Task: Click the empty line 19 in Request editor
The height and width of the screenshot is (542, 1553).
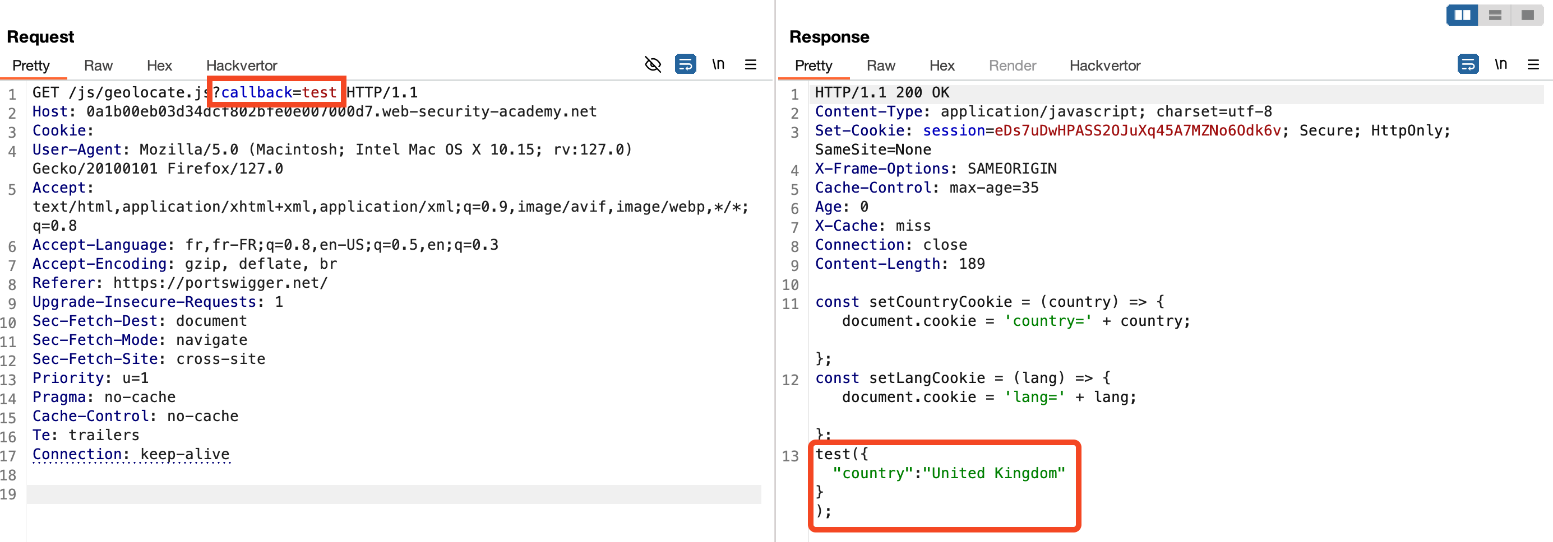Action: point(392,494)
